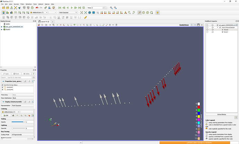
Task: Click the render view maximize icon
Action: [x=198, y=25]
